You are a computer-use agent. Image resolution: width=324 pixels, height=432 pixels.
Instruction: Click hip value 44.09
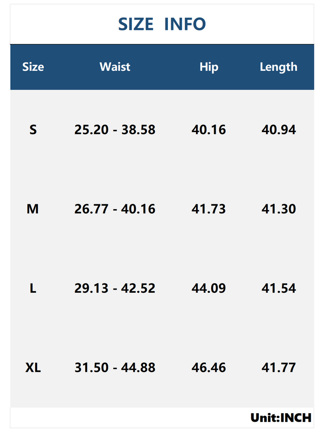point(209,288)
